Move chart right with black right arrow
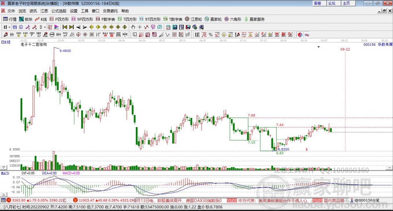 pos(85,27)
